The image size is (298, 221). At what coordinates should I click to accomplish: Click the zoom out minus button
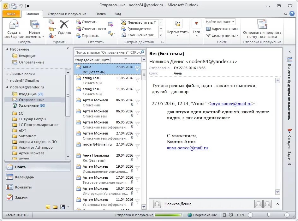point(250,215)
